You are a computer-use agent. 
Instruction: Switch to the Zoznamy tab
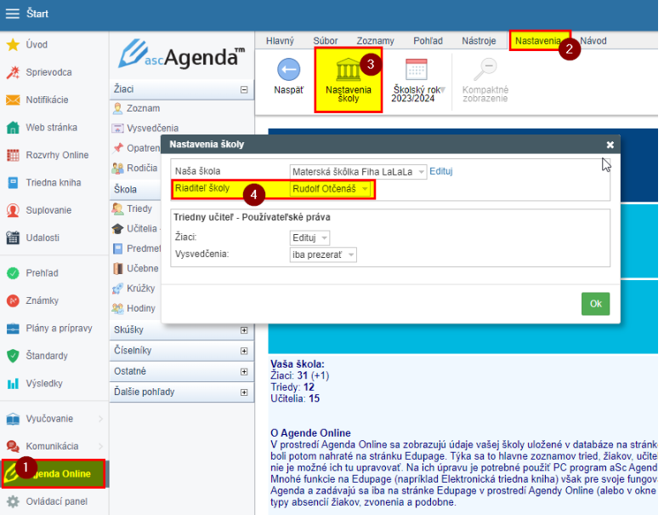point(375,41)
